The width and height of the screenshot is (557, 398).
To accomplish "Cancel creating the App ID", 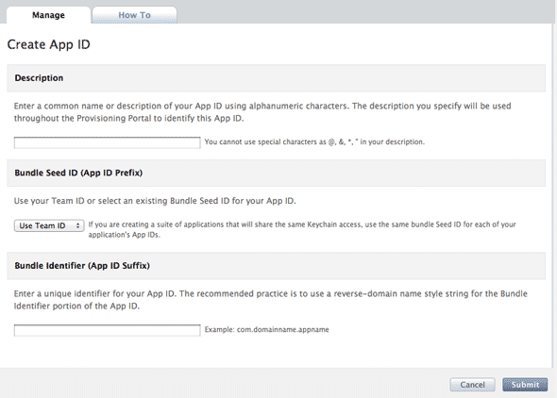I will coord(472,385).
